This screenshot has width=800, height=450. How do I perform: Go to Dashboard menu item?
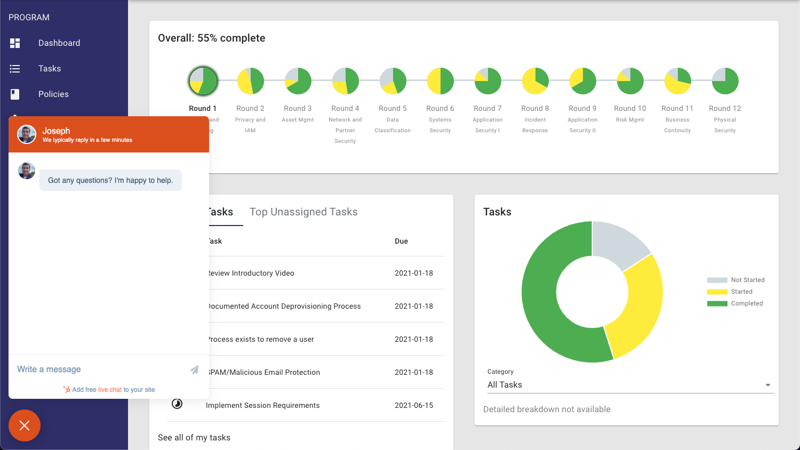coord(59,43)
